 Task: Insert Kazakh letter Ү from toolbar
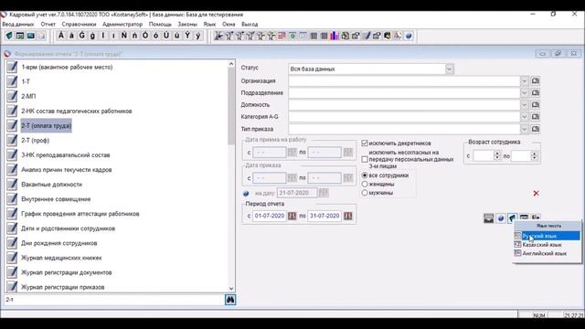(187, 36)
